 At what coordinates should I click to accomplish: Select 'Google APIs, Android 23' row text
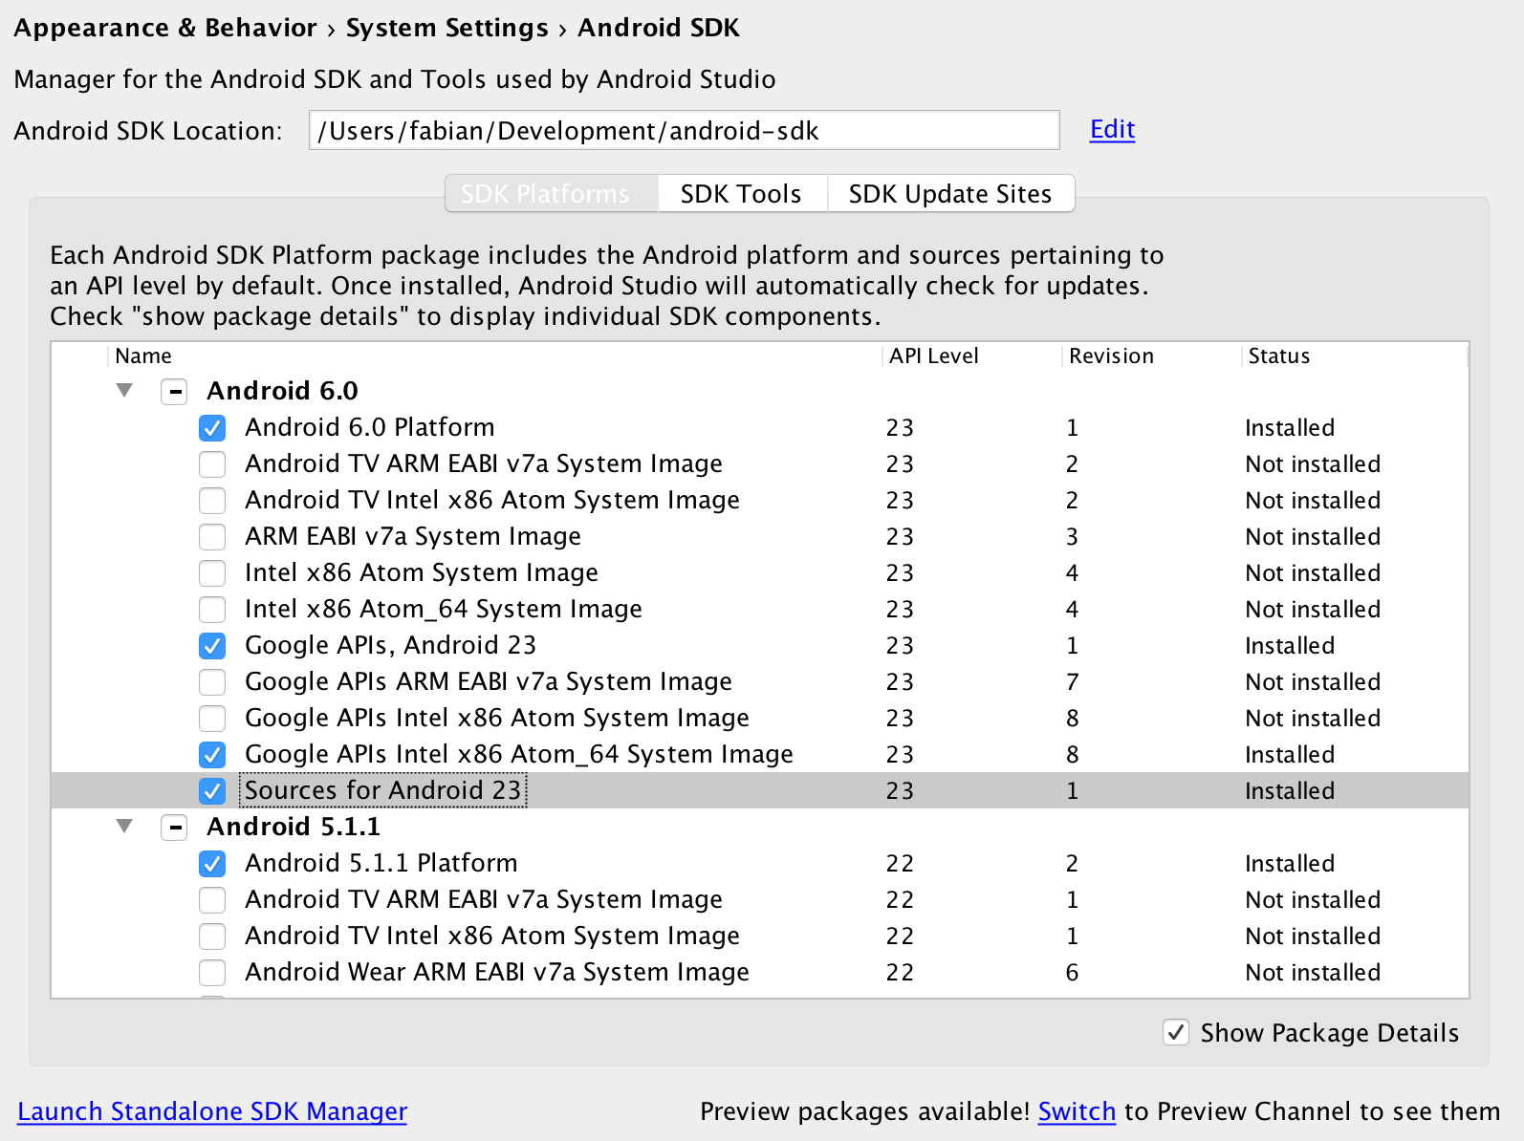click(391, 645)
